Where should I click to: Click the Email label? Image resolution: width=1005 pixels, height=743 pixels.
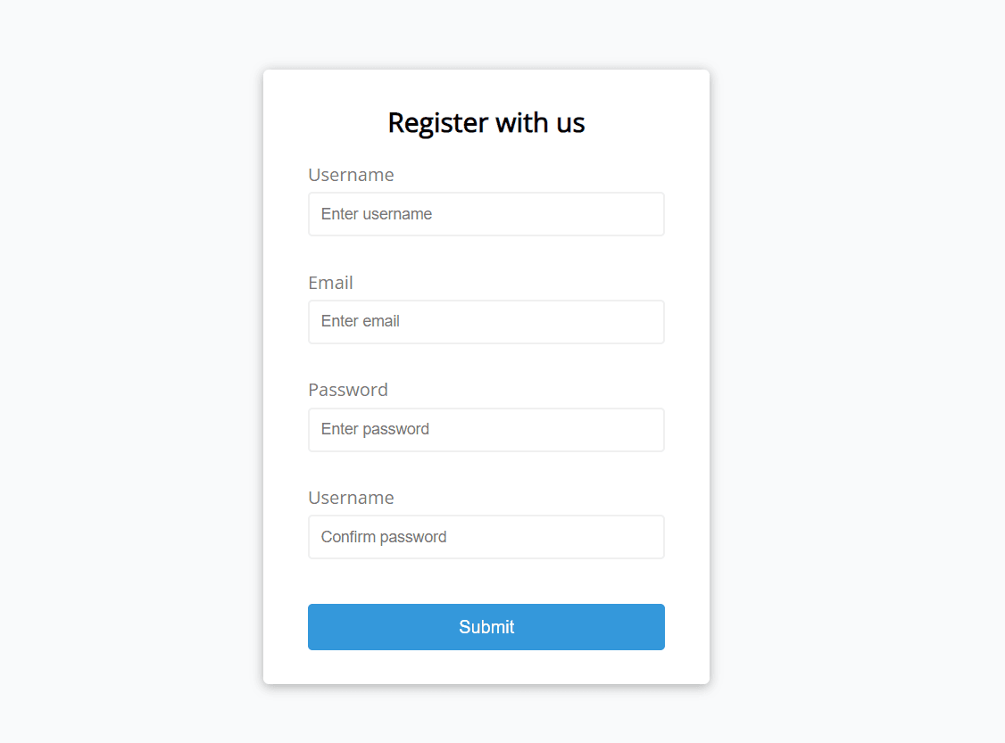point(330,283)
